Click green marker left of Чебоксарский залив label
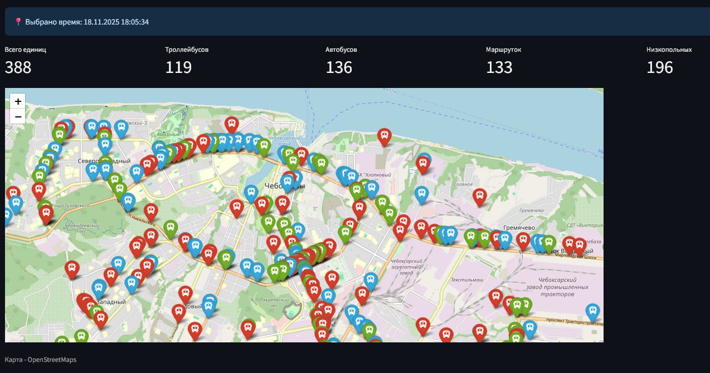Screen dimensions: 710x373 [264, 146]
